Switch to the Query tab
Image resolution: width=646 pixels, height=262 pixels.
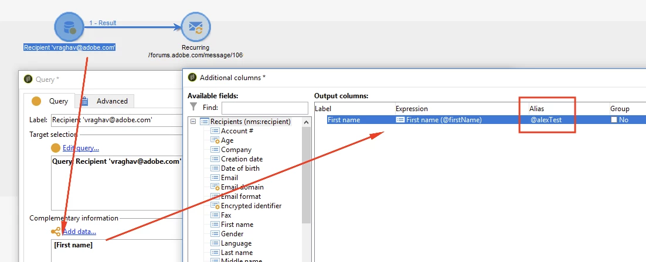[x=49, y=101]
